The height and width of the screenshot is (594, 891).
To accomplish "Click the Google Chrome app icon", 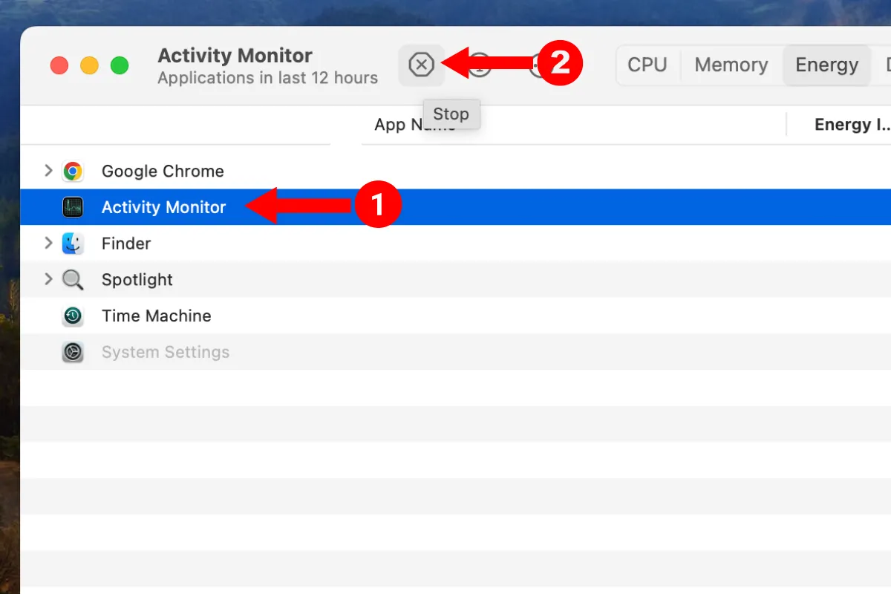I will (73, 171).
